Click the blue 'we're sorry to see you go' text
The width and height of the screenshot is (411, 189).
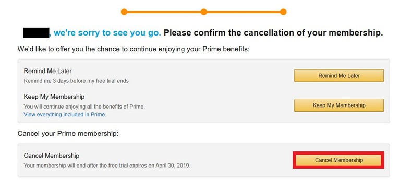107,33
